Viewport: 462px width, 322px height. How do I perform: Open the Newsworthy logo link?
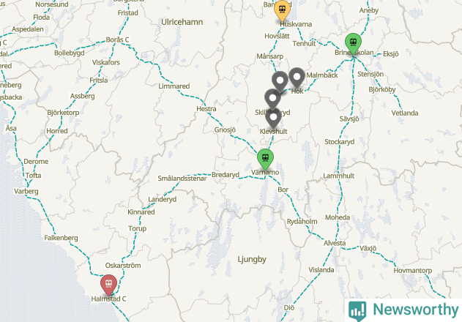(x=403, y=310)
